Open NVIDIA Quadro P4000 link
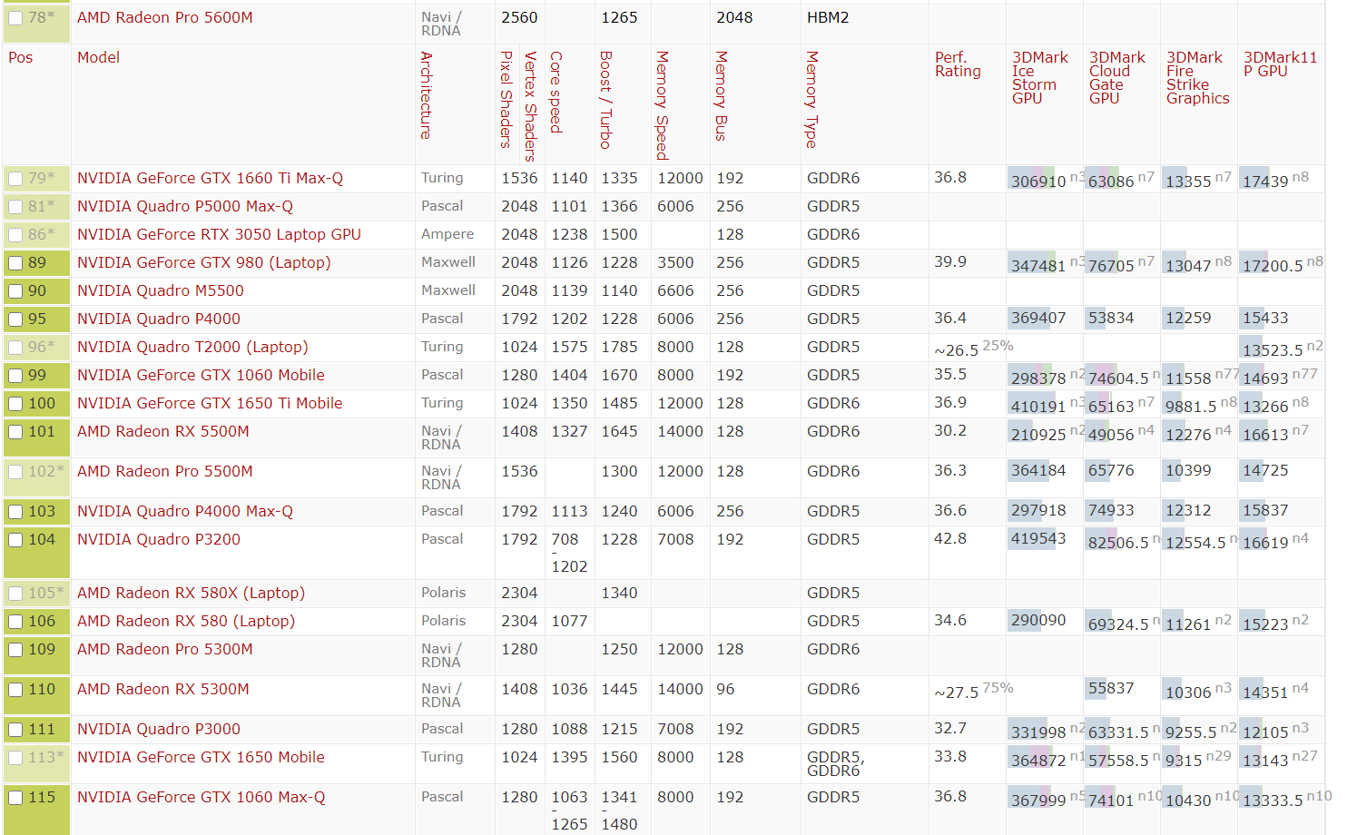Screen dimensions: 1347x835 [x=159, y=319]
